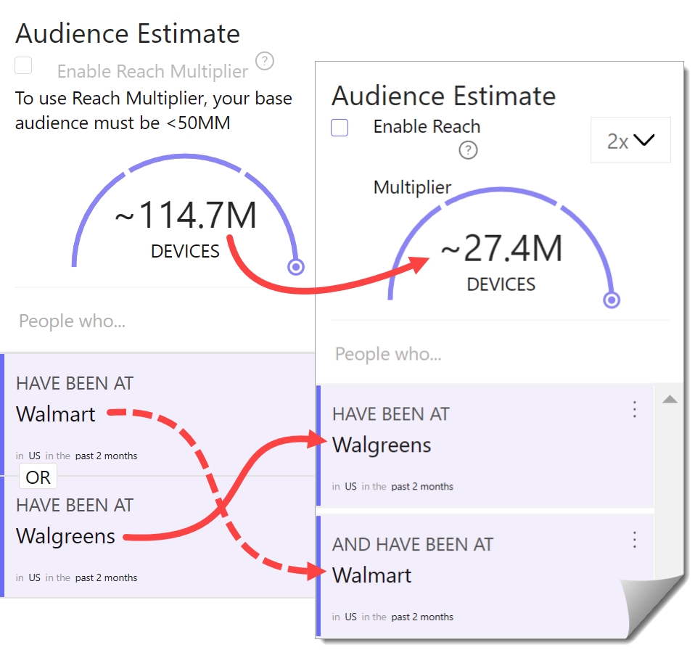This screenshot has height=650, width=695.
Task: Open three-dot menu for Walgreens rule
Action: click(x=634, y=409)
